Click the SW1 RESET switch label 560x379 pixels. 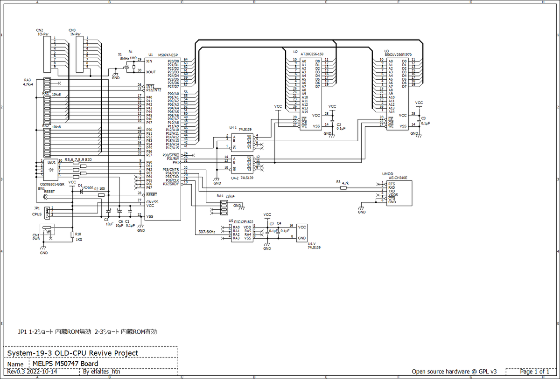[47, 190]
